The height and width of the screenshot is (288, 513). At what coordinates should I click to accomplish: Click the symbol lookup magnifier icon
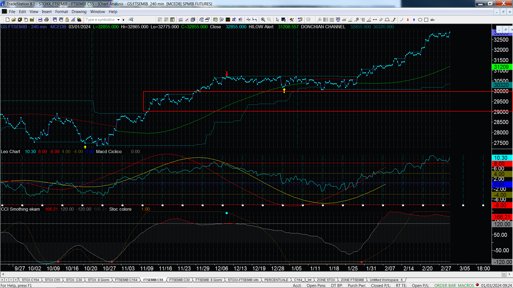click(131, 19)
